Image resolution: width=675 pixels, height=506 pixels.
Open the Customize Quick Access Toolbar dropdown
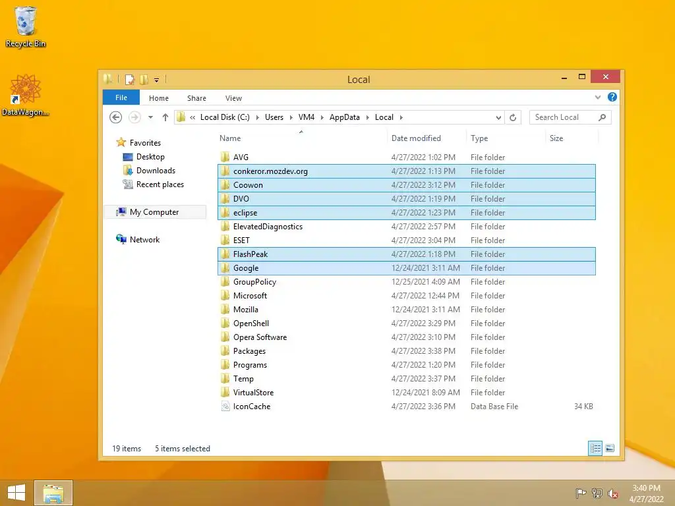[x=157, y=80]
